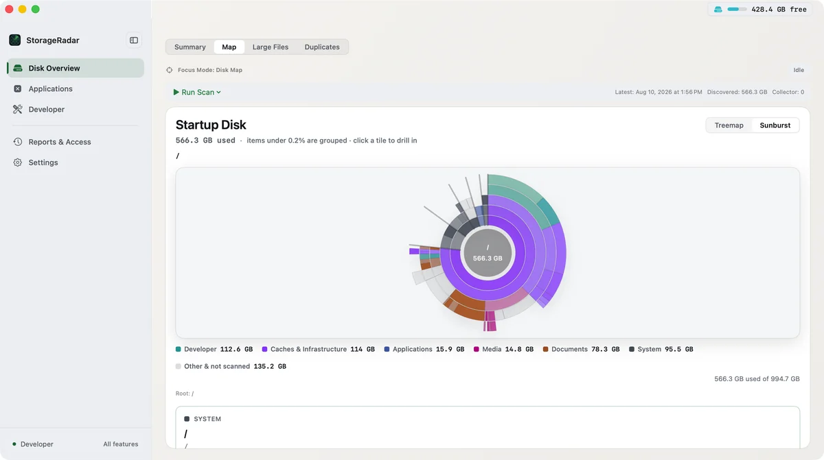Select the Map tab
824x460 pixels.
pos(229,47)
